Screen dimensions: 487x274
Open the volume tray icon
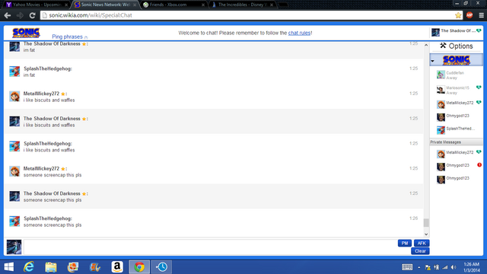(x=454, y=267)
